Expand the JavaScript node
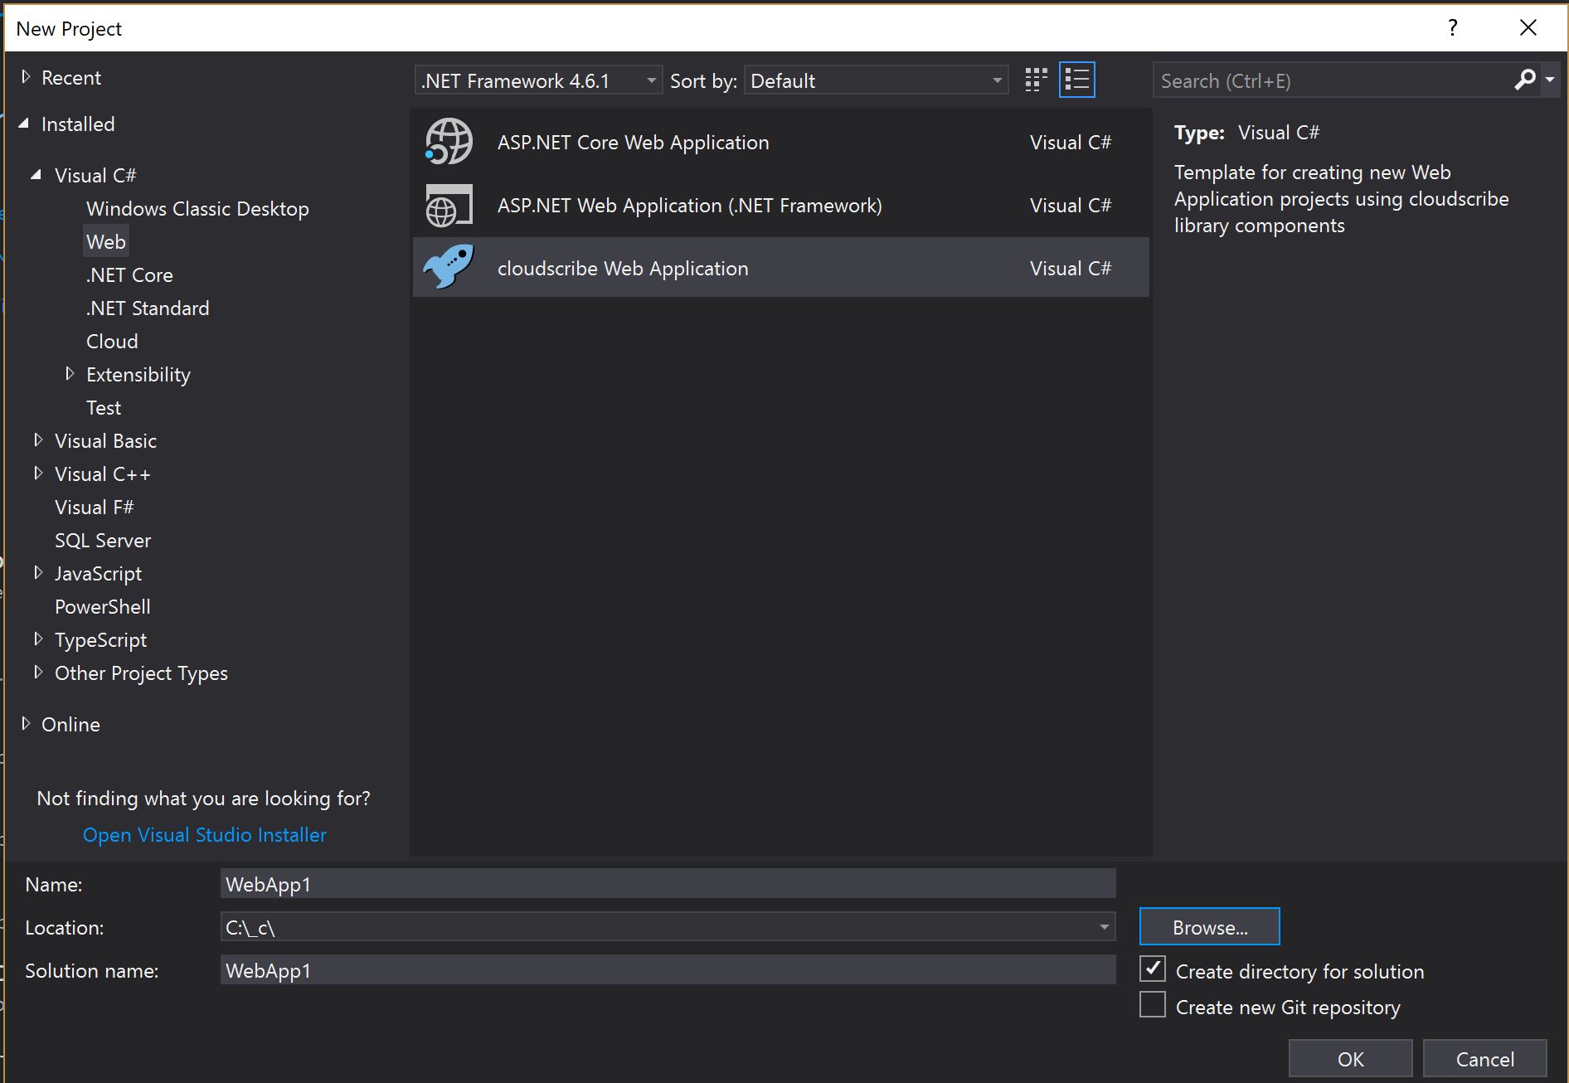This screenshot has width=1569, height=1083. [x=37, y=573]
